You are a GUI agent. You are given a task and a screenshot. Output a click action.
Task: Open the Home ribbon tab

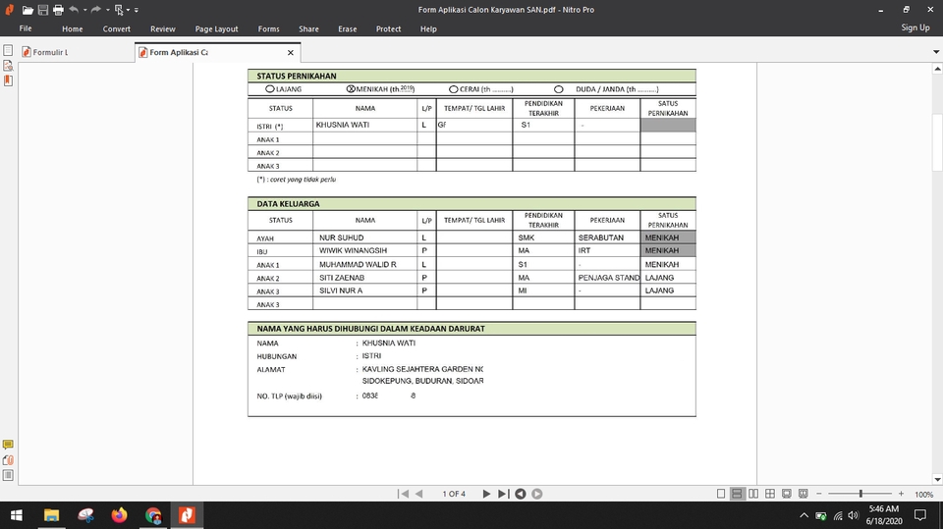[72, 28]
